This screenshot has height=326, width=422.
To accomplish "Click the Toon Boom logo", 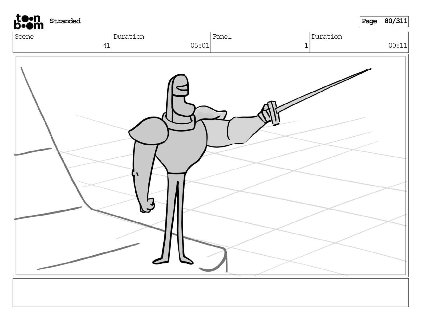I will pyautogui.click(x=29, y=22).
